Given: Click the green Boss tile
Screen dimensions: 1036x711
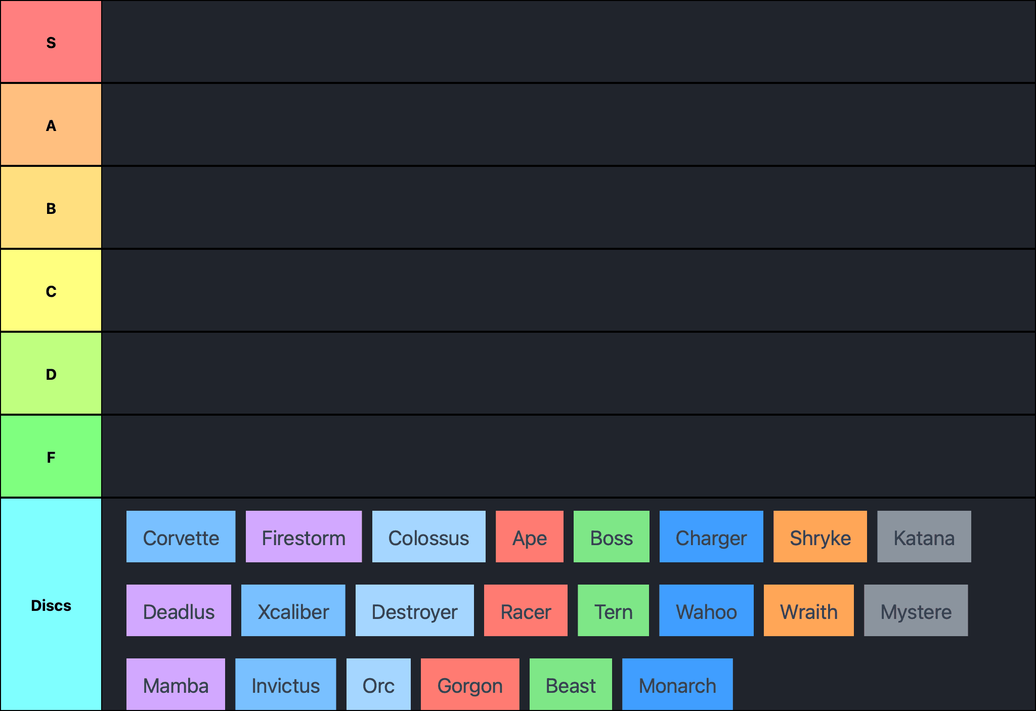Looking at the screenshot, I should [611, 537].
